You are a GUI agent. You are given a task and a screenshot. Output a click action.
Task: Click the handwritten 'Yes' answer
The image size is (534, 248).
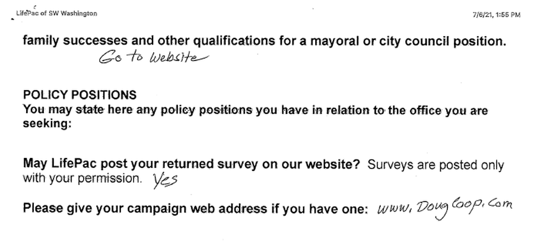pyautogui.click(x=165, y=180)
